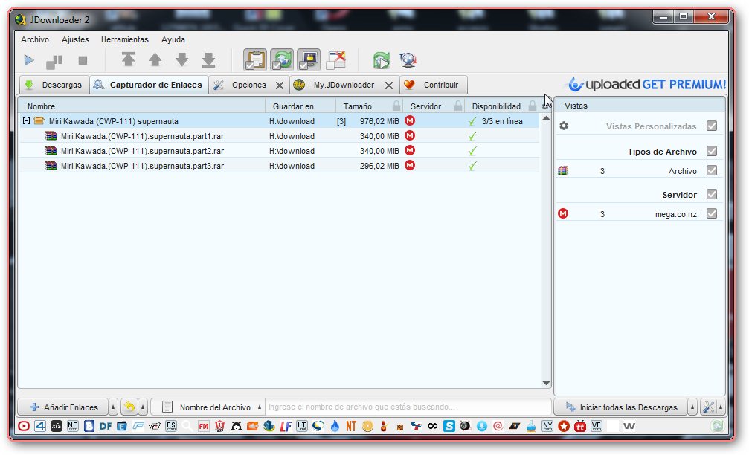Uncheck the Archivo file type checkbox
749x455 pixels.
[x=712, y=170]
